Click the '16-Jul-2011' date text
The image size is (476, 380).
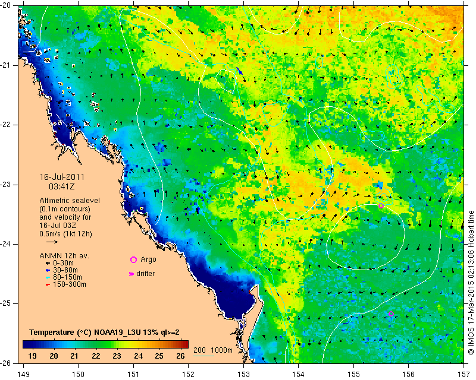(62, 177)
